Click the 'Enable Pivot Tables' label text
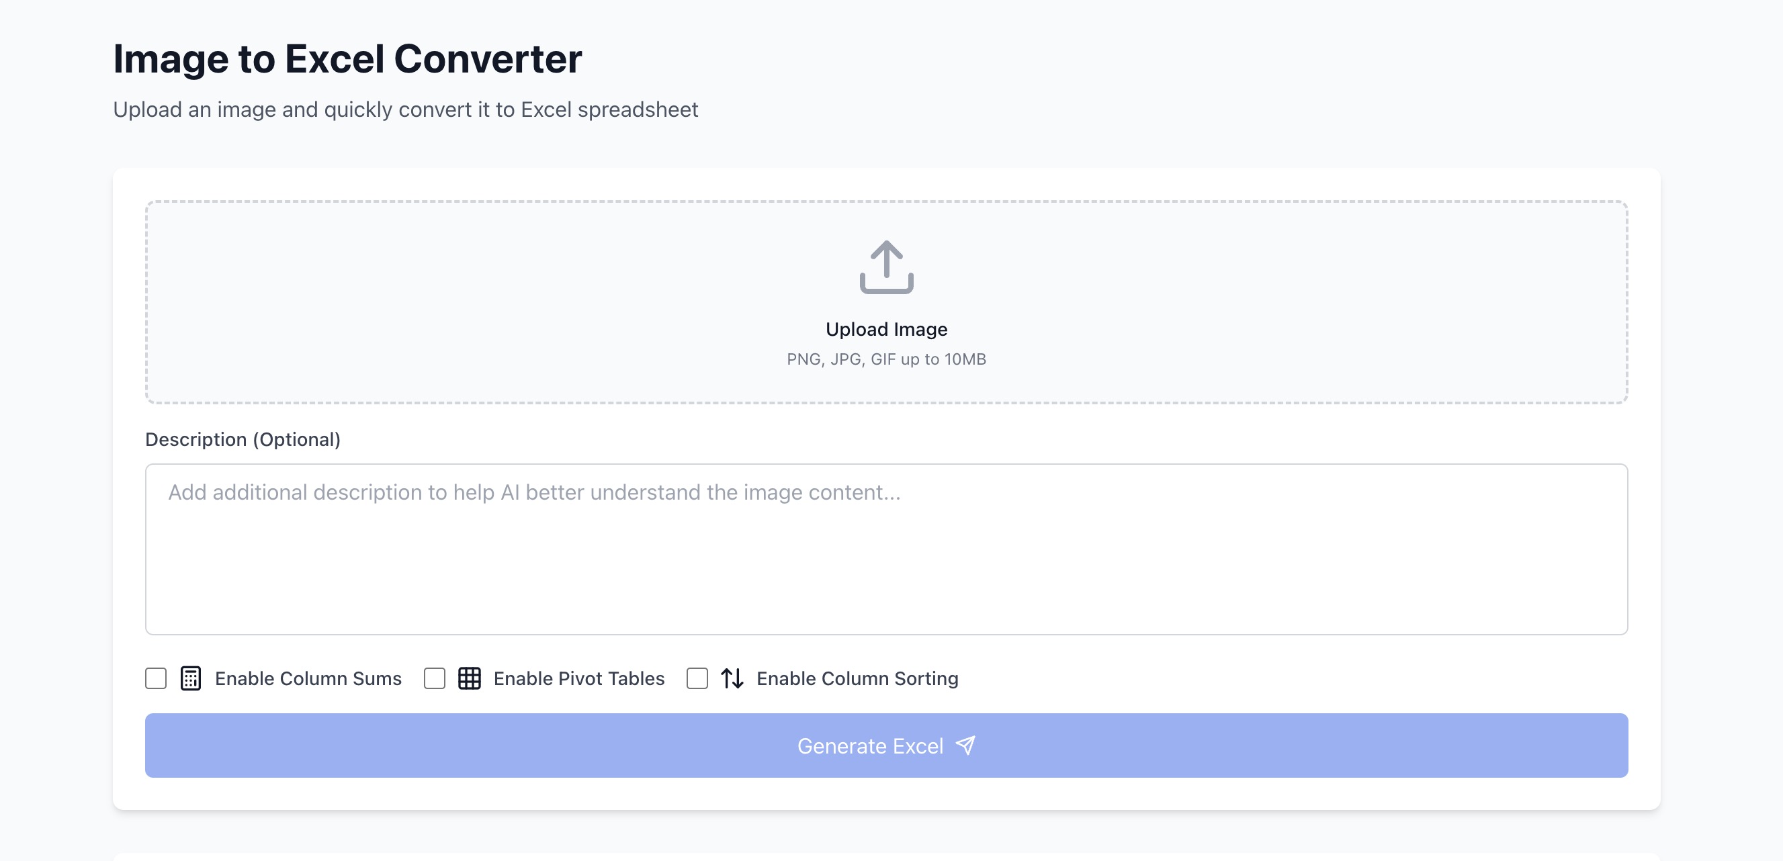Viewport: 1783px width, 861px height. pyautogui.click(x=578, y=678)
